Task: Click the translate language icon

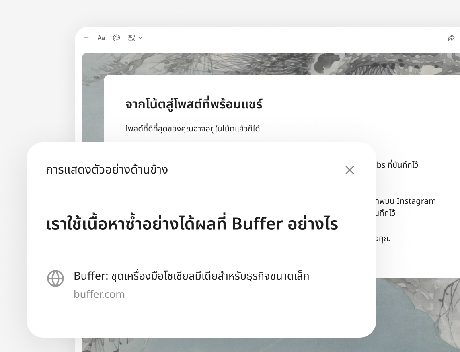Action: tap(132, 38)
